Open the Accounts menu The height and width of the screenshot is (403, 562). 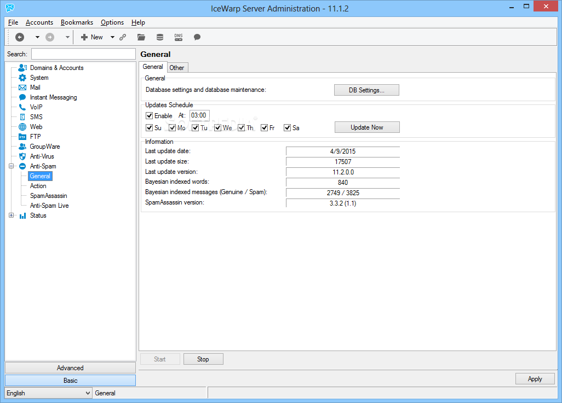[x=39, y=22]
